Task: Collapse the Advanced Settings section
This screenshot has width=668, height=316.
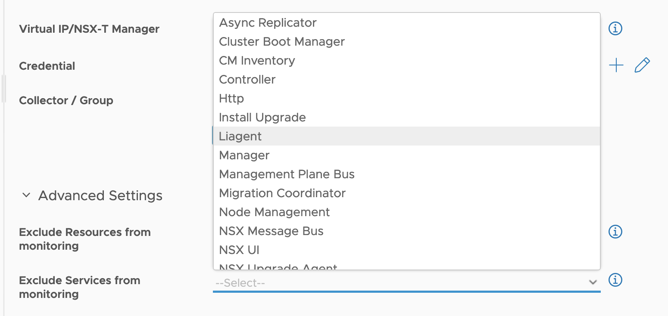Action: [26, 195]
